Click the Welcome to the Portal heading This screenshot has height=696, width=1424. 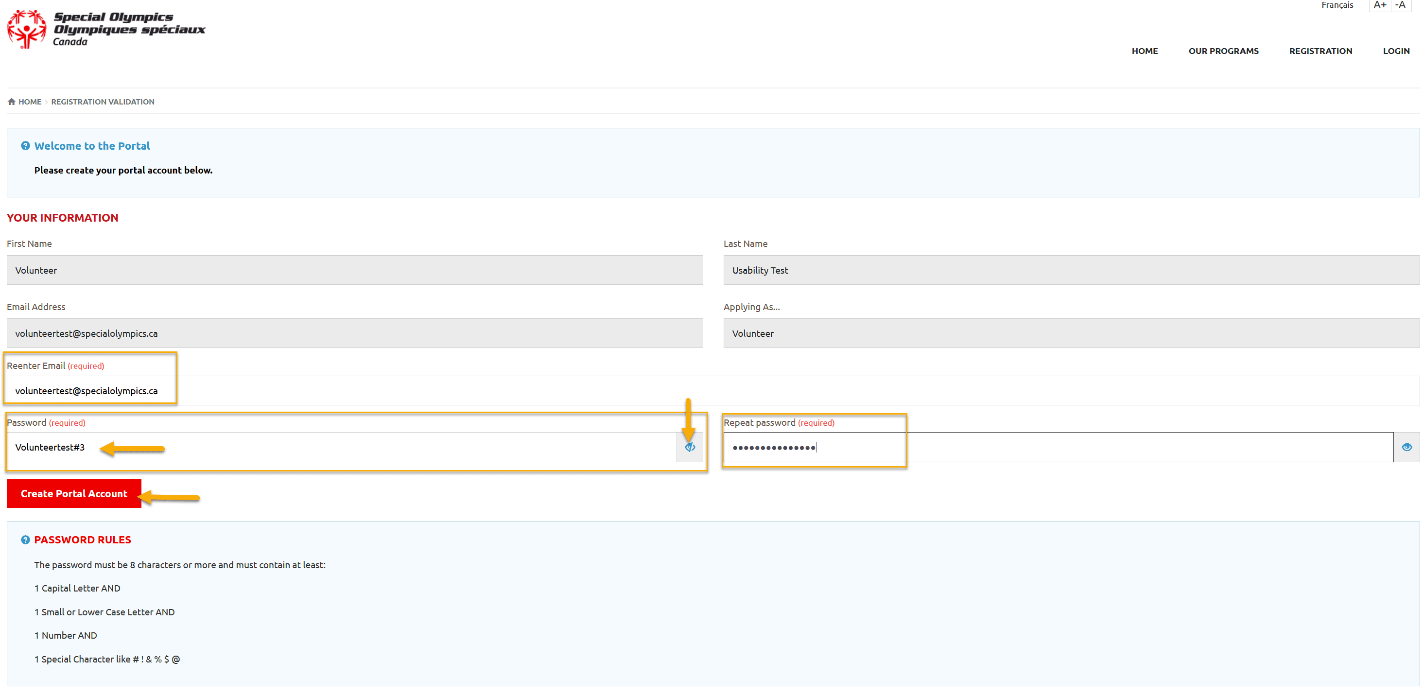(x=92, y=146)
